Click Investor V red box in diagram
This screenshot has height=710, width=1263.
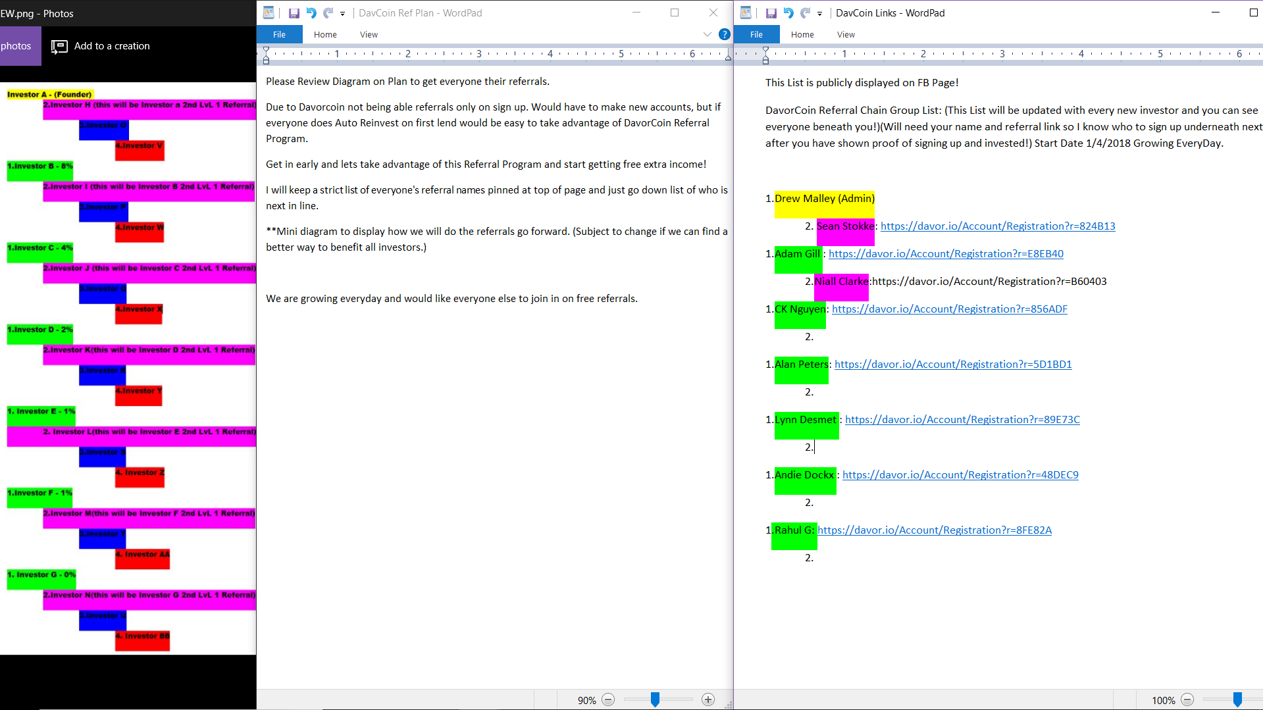pyautogui.click(x=140, y=150)
